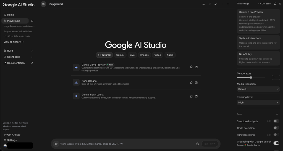
Task: Copy the Gemini 3 Pro Preview model ID
Action: point(191,67)
